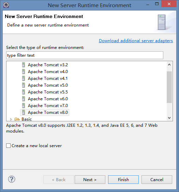Image resolution: width=179 pixels, height=192 pixels.
Task: Click the Apache Tomcat v4.0 server icon
Action: click(24, 72)
